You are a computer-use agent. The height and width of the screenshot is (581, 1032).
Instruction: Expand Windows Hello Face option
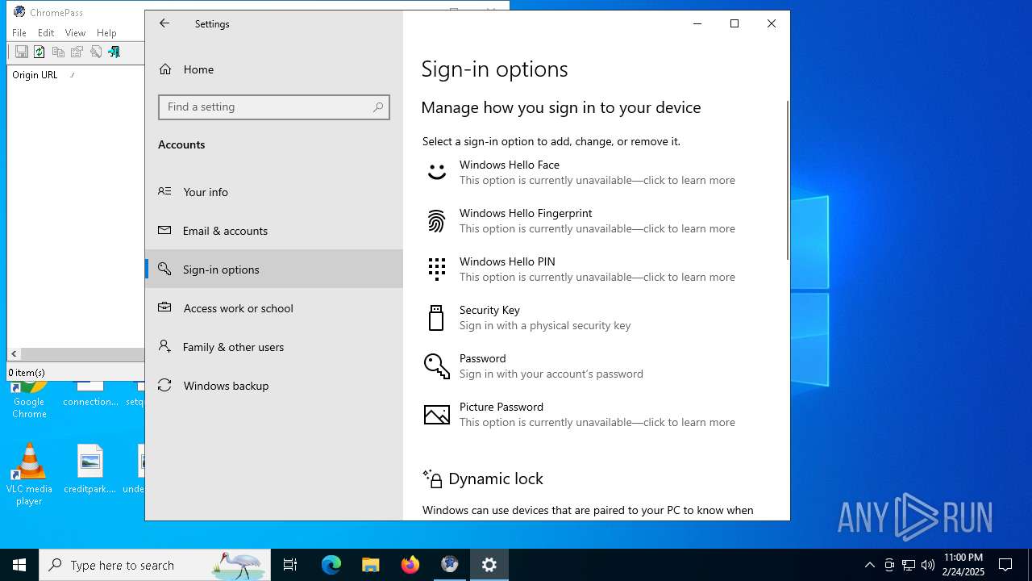tap(595, 172)
